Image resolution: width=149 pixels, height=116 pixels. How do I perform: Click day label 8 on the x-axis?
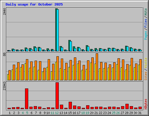pos(40,113)
